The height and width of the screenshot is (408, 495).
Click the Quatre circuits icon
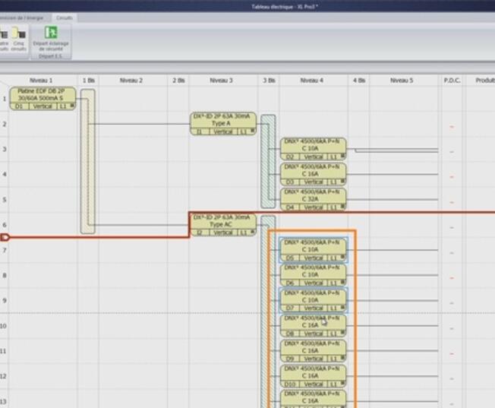tap(3, 34)
